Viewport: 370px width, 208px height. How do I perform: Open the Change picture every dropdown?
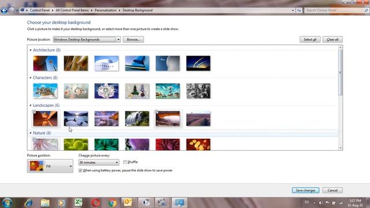tap(99, 162)
